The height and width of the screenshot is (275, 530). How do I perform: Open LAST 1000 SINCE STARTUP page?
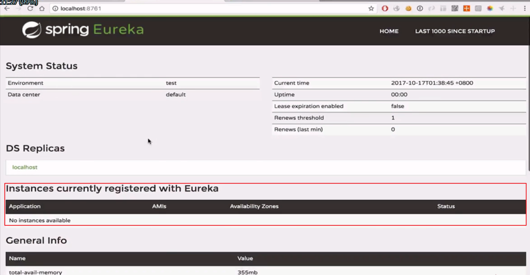tap(455, 31)
